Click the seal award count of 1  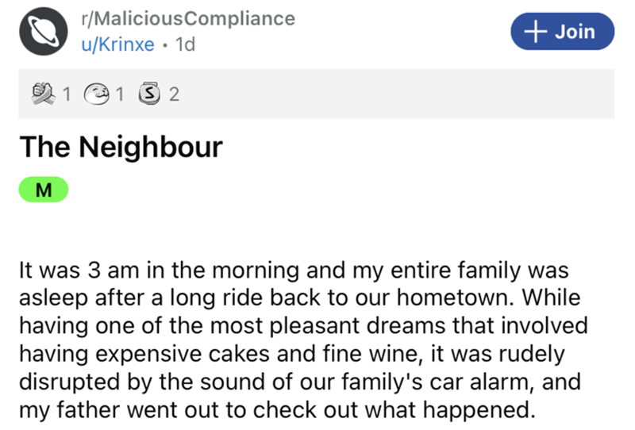click(119, 95)
